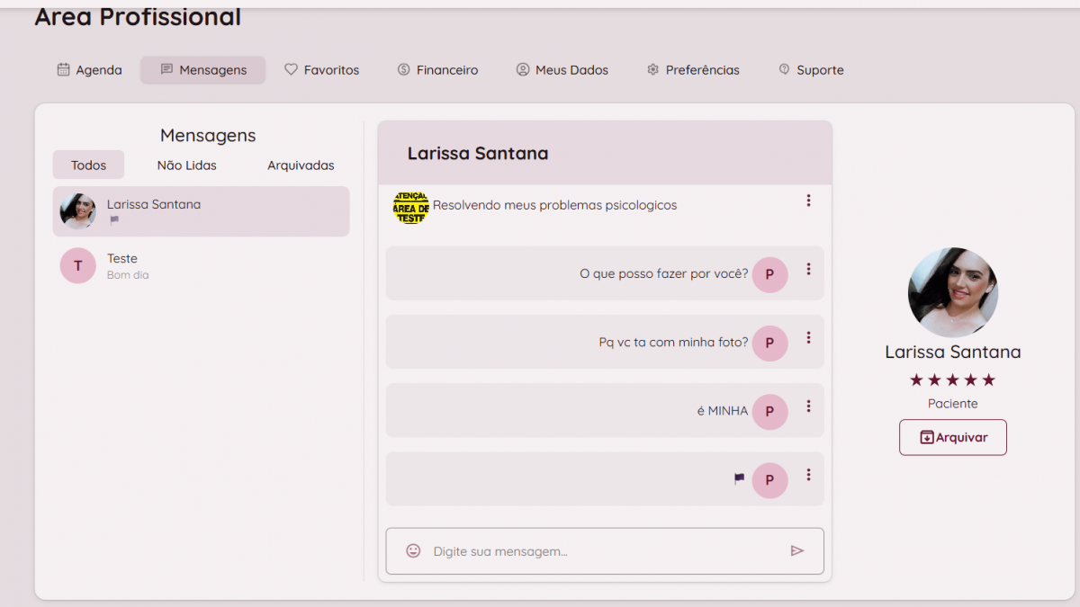This screenshot has width=1080, height=607.
Task: Select the Todos message filter
Action: click(x=88, y=165)
